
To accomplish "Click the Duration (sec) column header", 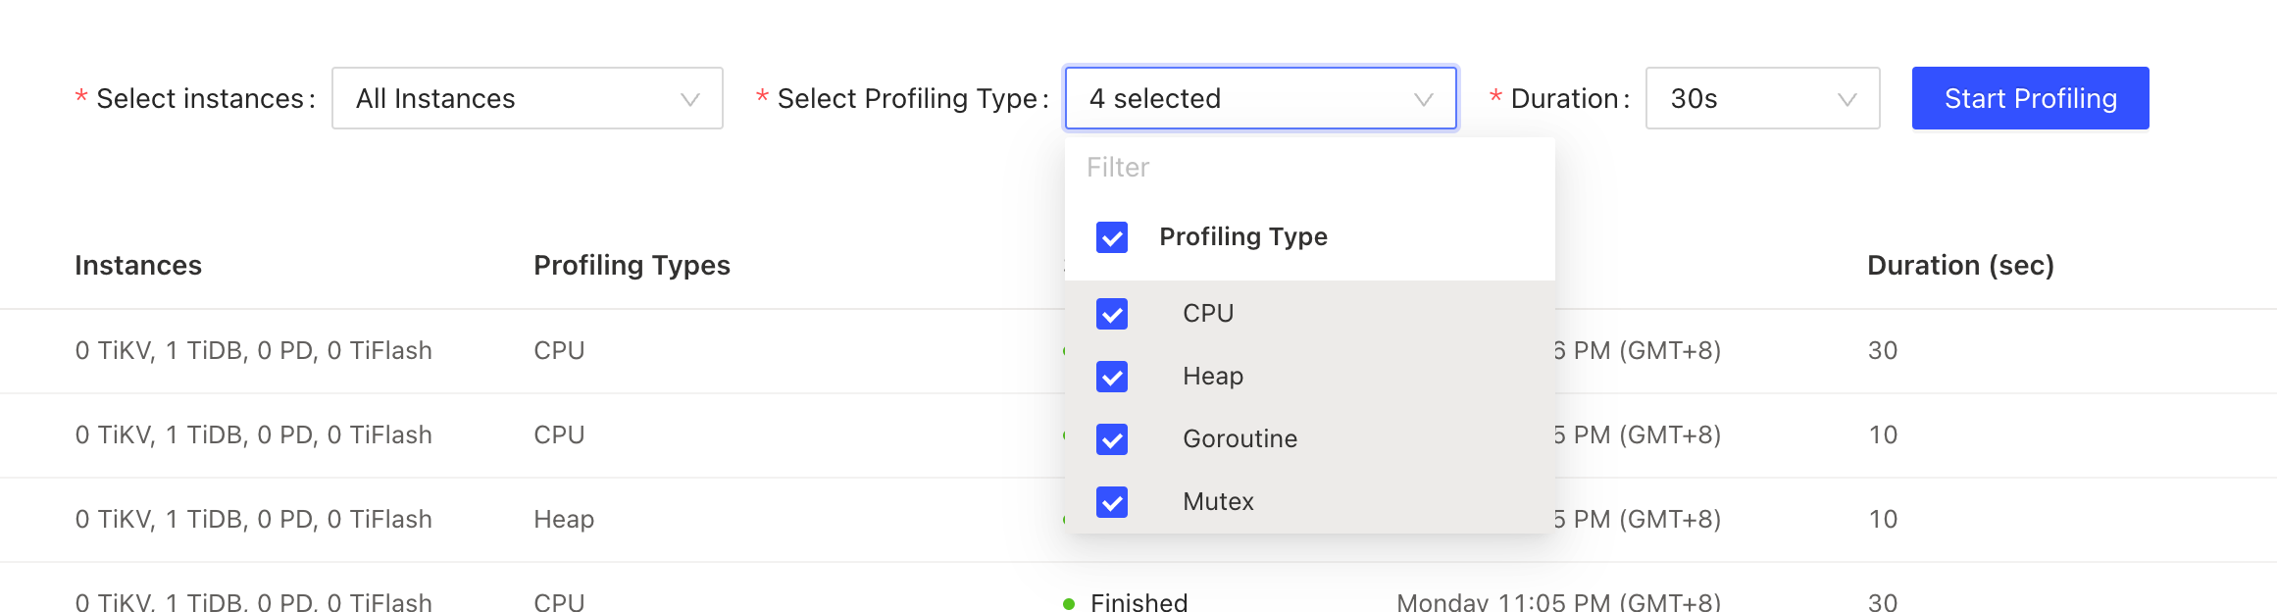I will (x=1959, y=266).
